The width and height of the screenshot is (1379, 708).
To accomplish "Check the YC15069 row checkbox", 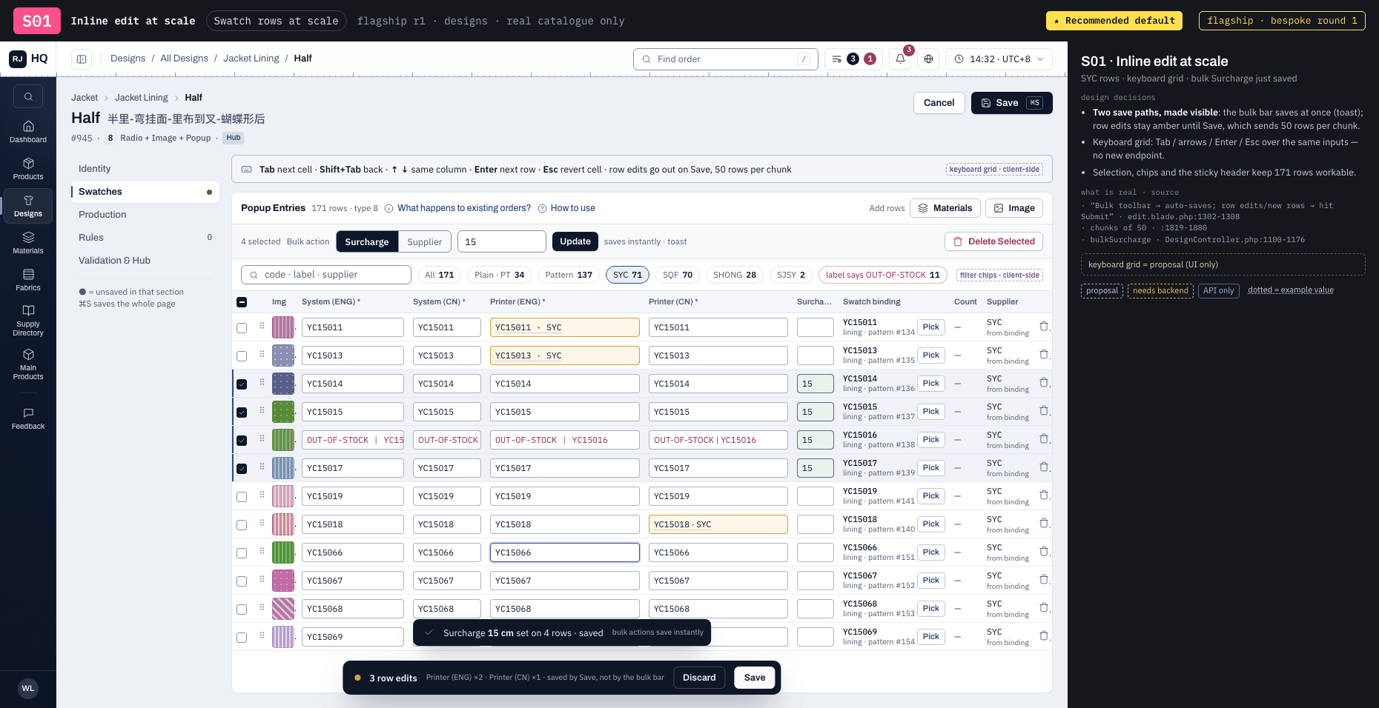I will tap(242, 638).
